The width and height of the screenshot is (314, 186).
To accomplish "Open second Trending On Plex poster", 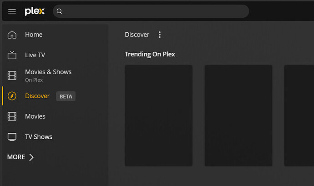I will (x=238, y=116).
